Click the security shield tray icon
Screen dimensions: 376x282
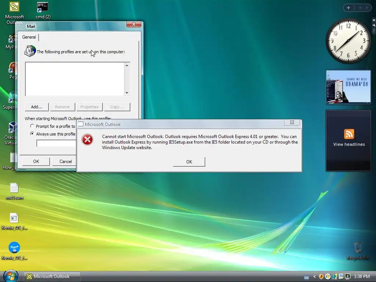pyautogui.click(x=321, y=276)
